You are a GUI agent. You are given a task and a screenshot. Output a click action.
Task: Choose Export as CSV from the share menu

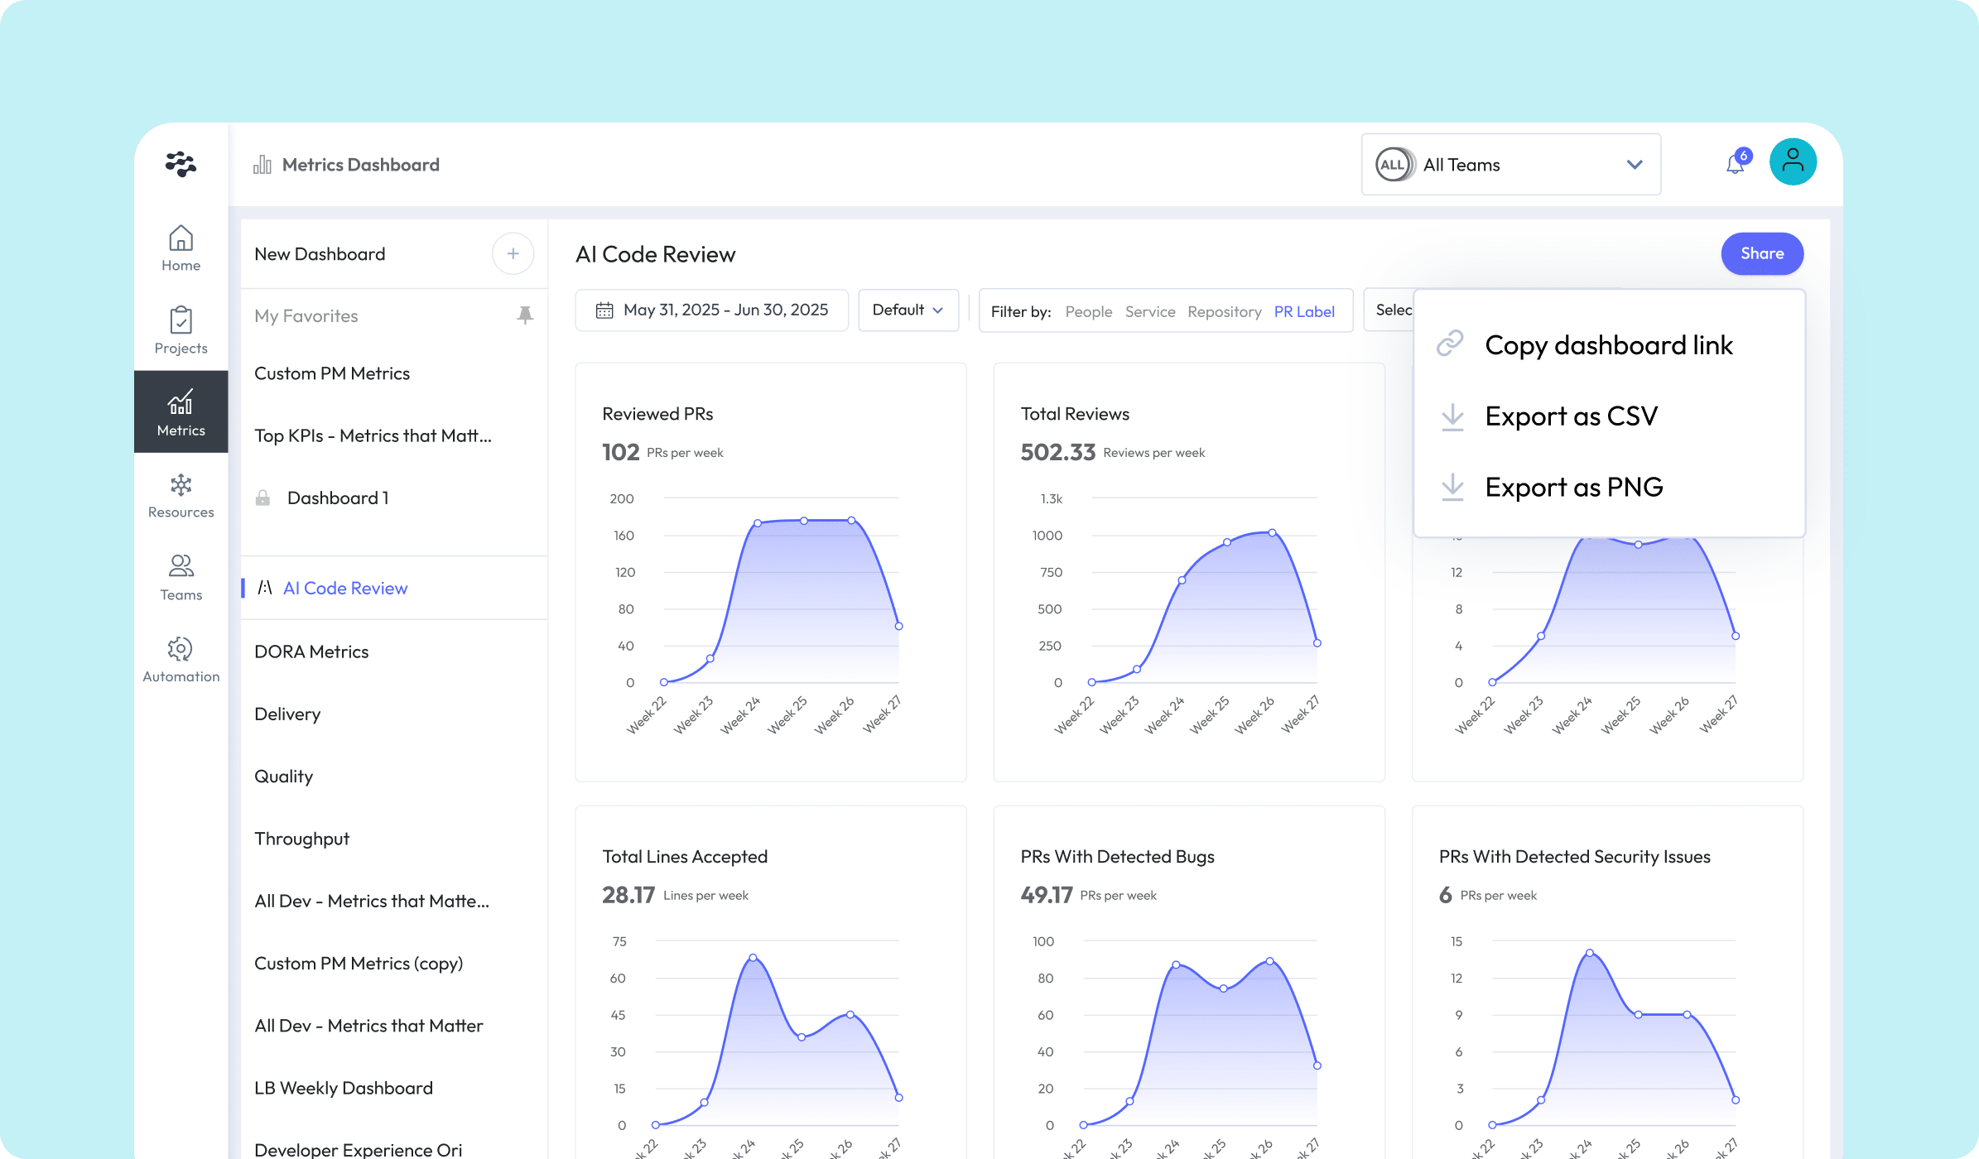(x=1569, y=416)
